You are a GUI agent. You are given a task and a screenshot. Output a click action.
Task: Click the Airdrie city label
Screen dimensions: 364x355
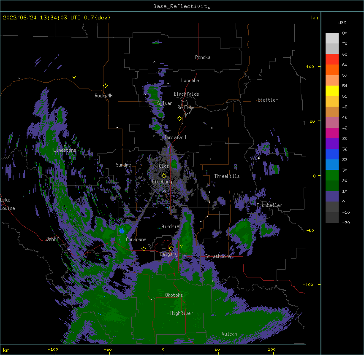171,226
